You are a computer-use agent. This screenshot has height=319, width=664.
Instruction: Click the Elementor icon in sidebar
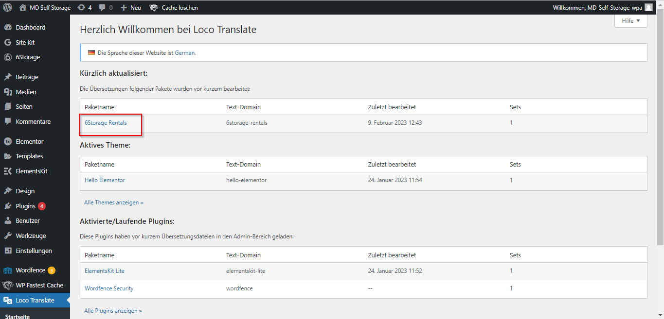pos(8,141)
